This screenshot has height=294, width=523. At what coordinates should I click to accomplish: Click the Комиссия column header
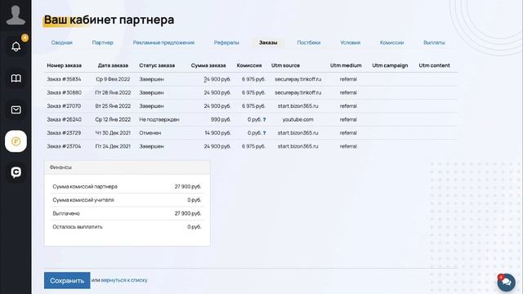pyautogui.click(x=249, y=65)
